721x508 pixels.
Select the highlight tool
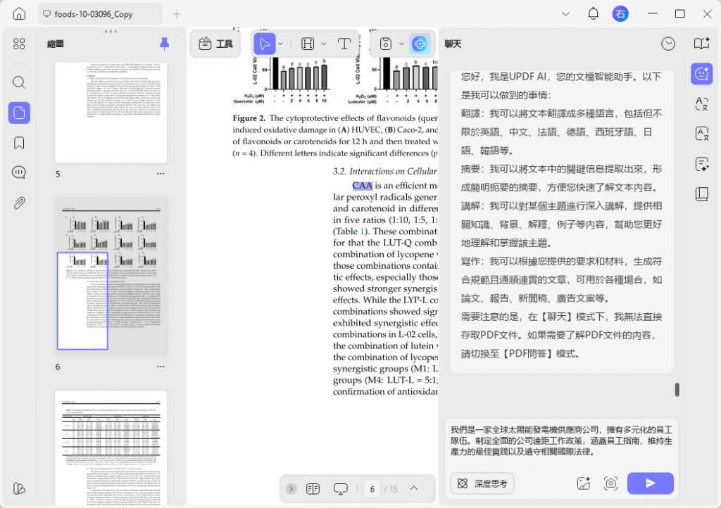[308, 44]
